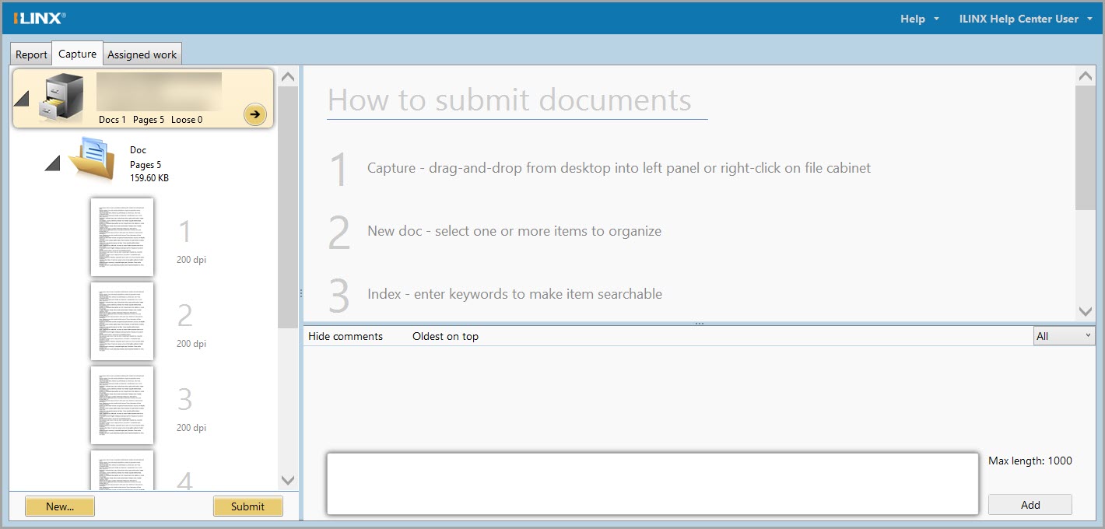
Task: Click the ILINX logo
Action: (x=40, y=18)
